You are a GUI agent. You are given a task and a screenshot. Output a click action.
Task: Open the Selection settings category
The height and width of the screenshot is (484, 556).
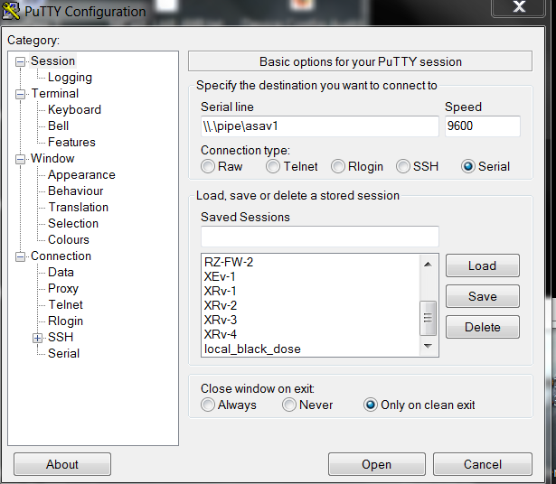(73, 223)
